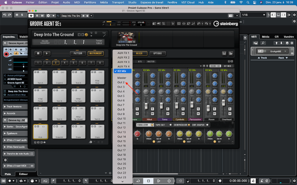Open the plug-in preset dropdown arrow
297x185 pixels.
tap(91, 16)
